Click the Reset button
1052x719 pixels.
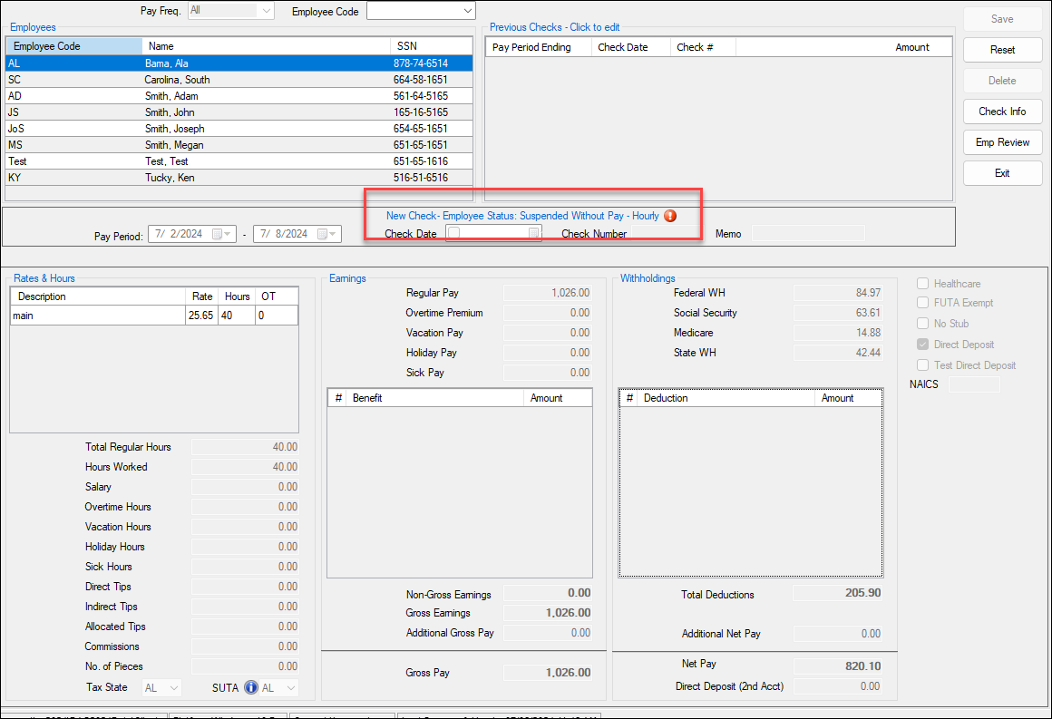(1002, 50)
